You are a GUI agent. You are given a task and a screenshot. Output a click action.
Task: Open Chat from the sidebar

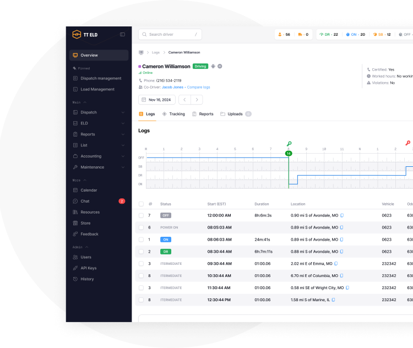(85, 201)
